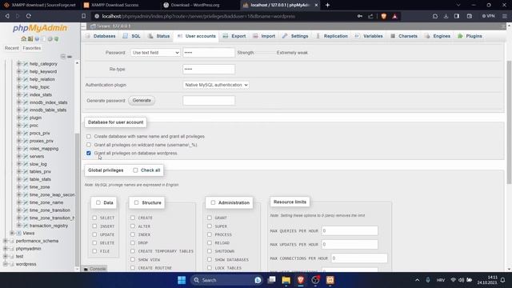Screen dimensions: 512x288
Task: Open the Recent tables button
Action: (12, 48)
